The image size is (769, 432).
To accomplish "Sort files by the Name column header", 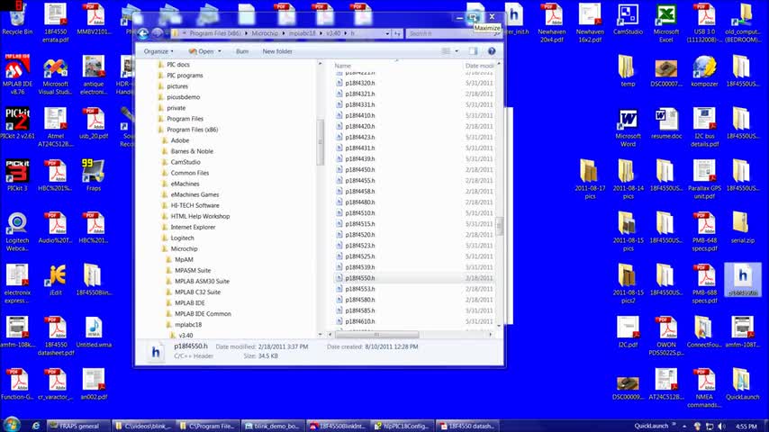I will coord(342,65).
